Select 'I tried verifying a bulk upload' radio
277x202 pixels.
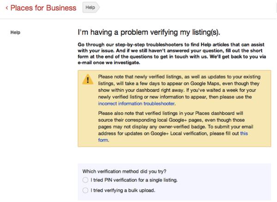[x=84, y=190]
